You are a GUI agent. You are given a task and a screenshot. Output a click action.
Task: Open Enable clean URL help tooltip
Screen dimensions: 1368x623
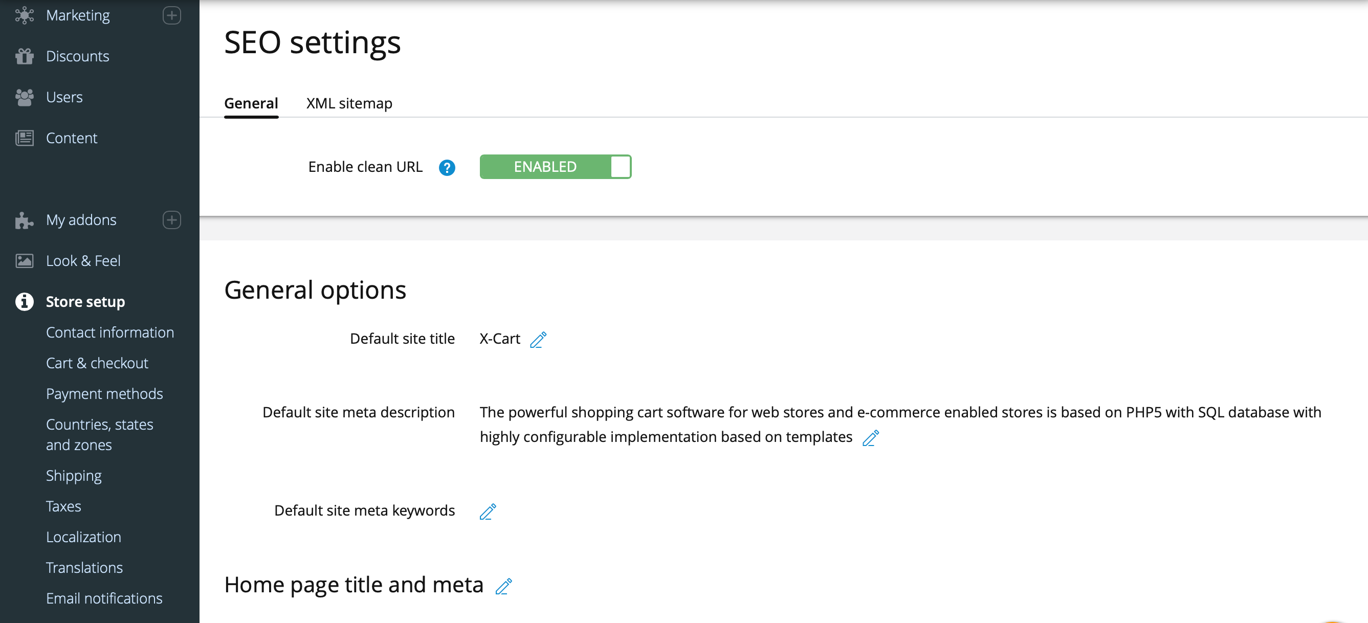click(447, 167)
